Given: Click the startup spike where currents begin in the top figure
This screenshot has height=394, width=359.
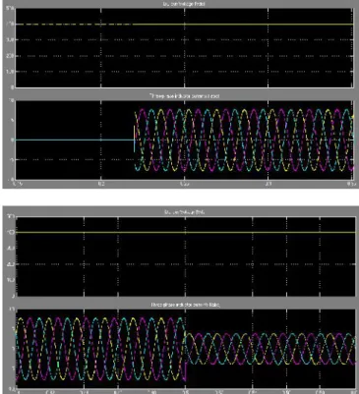Looking at the screenshot, I should tap(135, 139).
